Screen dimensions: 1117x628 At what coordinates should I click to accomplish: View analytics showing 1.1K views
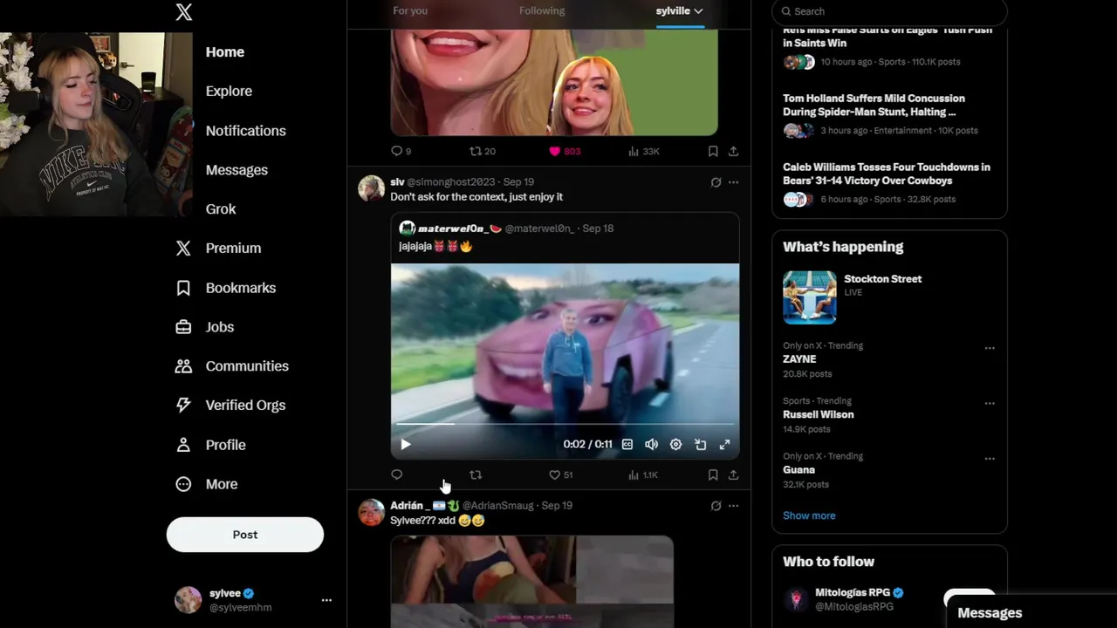[643, 474]
